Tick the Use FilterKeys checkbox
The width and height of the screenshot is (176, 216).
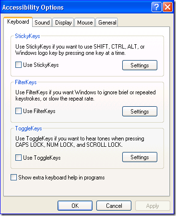click(x=18, y=111)
